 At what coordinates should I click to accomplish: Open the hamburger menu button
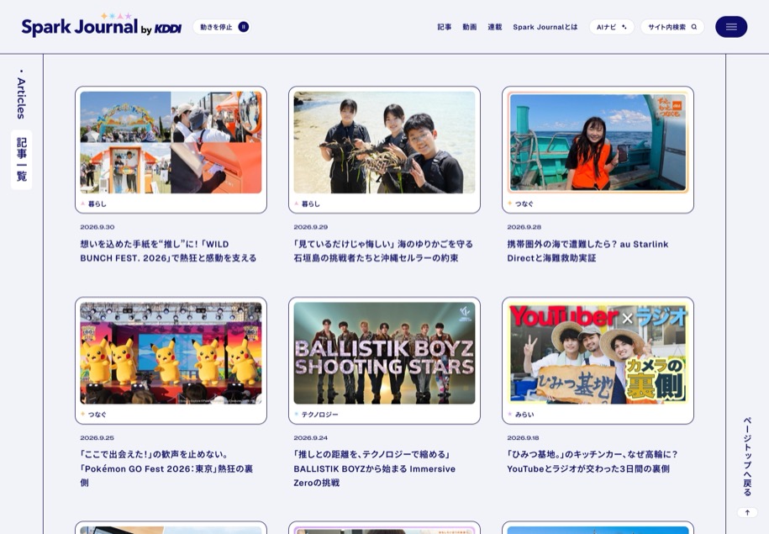click(x=730, y=27)
